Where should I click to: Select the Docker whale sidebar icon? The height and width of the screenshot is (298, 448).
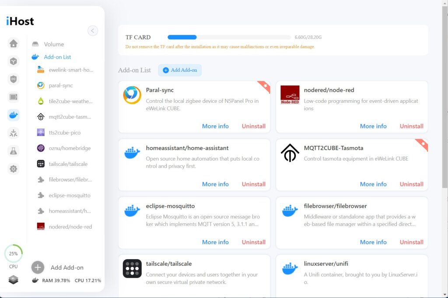[14, 115]
